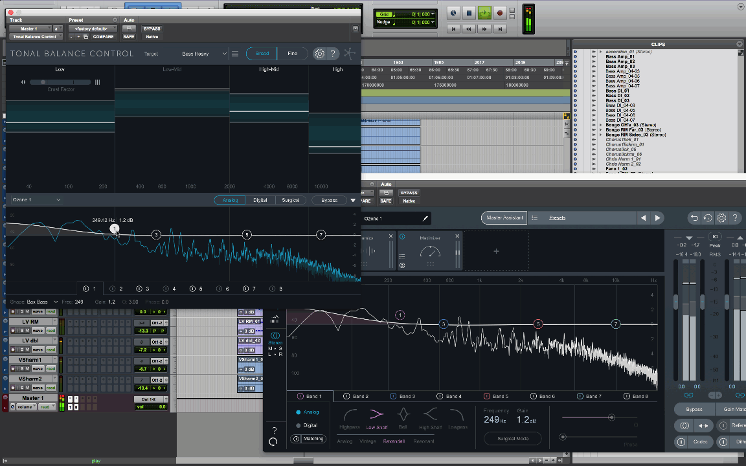Open the Clips list menu arrow
746x466 pixels.
[740, 44]
